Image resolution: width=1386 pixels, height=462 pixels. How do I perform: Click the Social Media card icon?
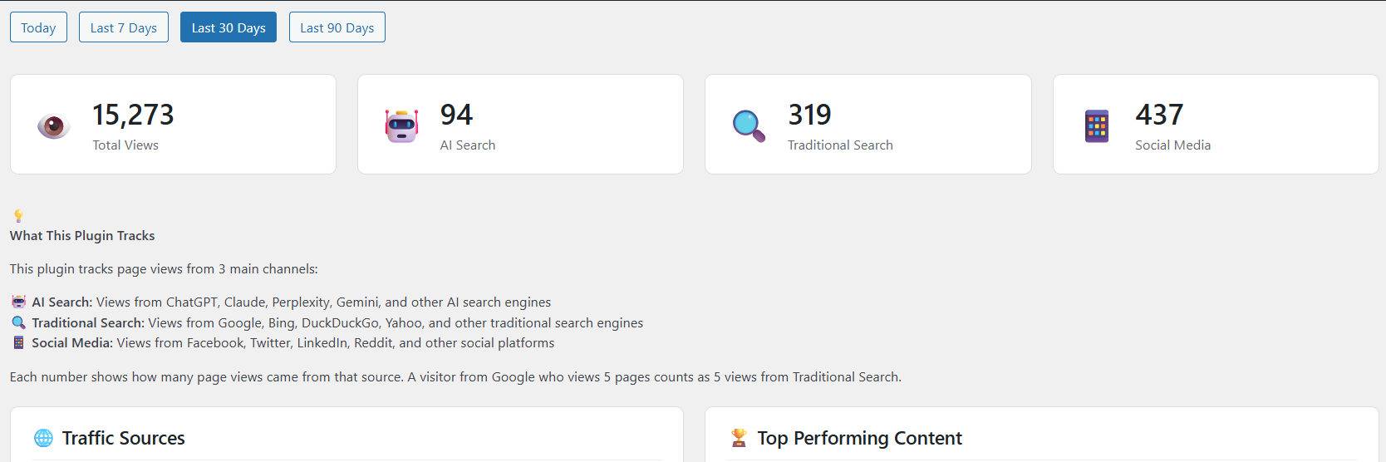pos(1097,125)
